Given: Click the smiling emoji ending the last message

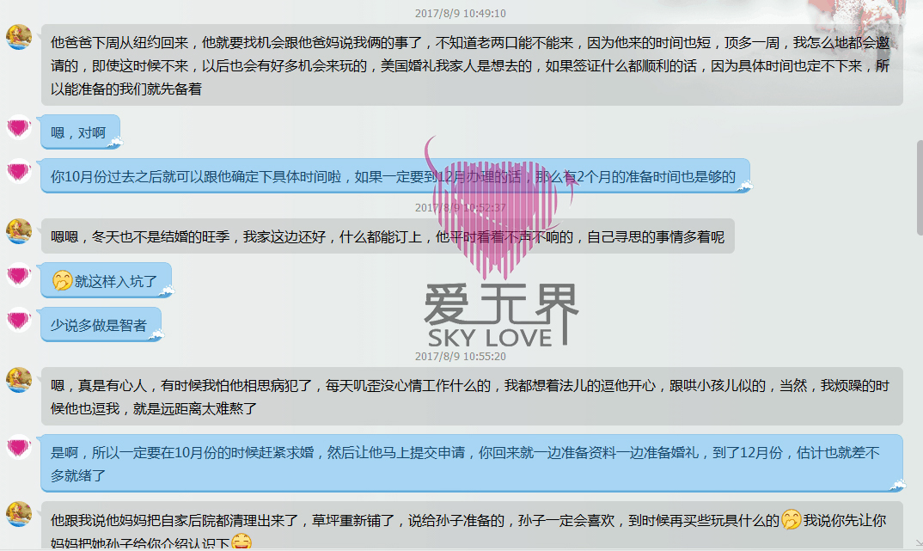Looking at the screenshot, I should tap(241, 542).
